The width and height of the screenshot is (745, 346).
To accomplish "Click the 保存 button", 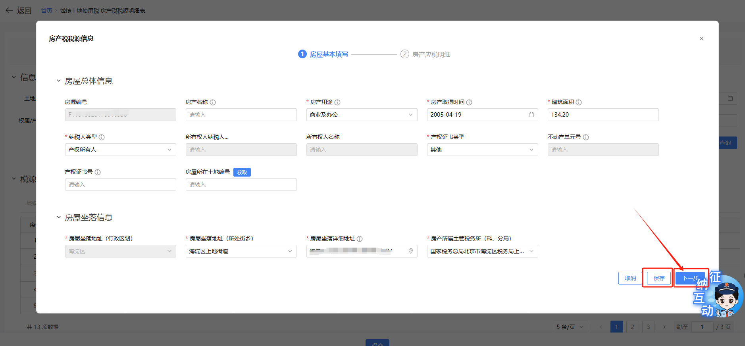I will (659, 278).
